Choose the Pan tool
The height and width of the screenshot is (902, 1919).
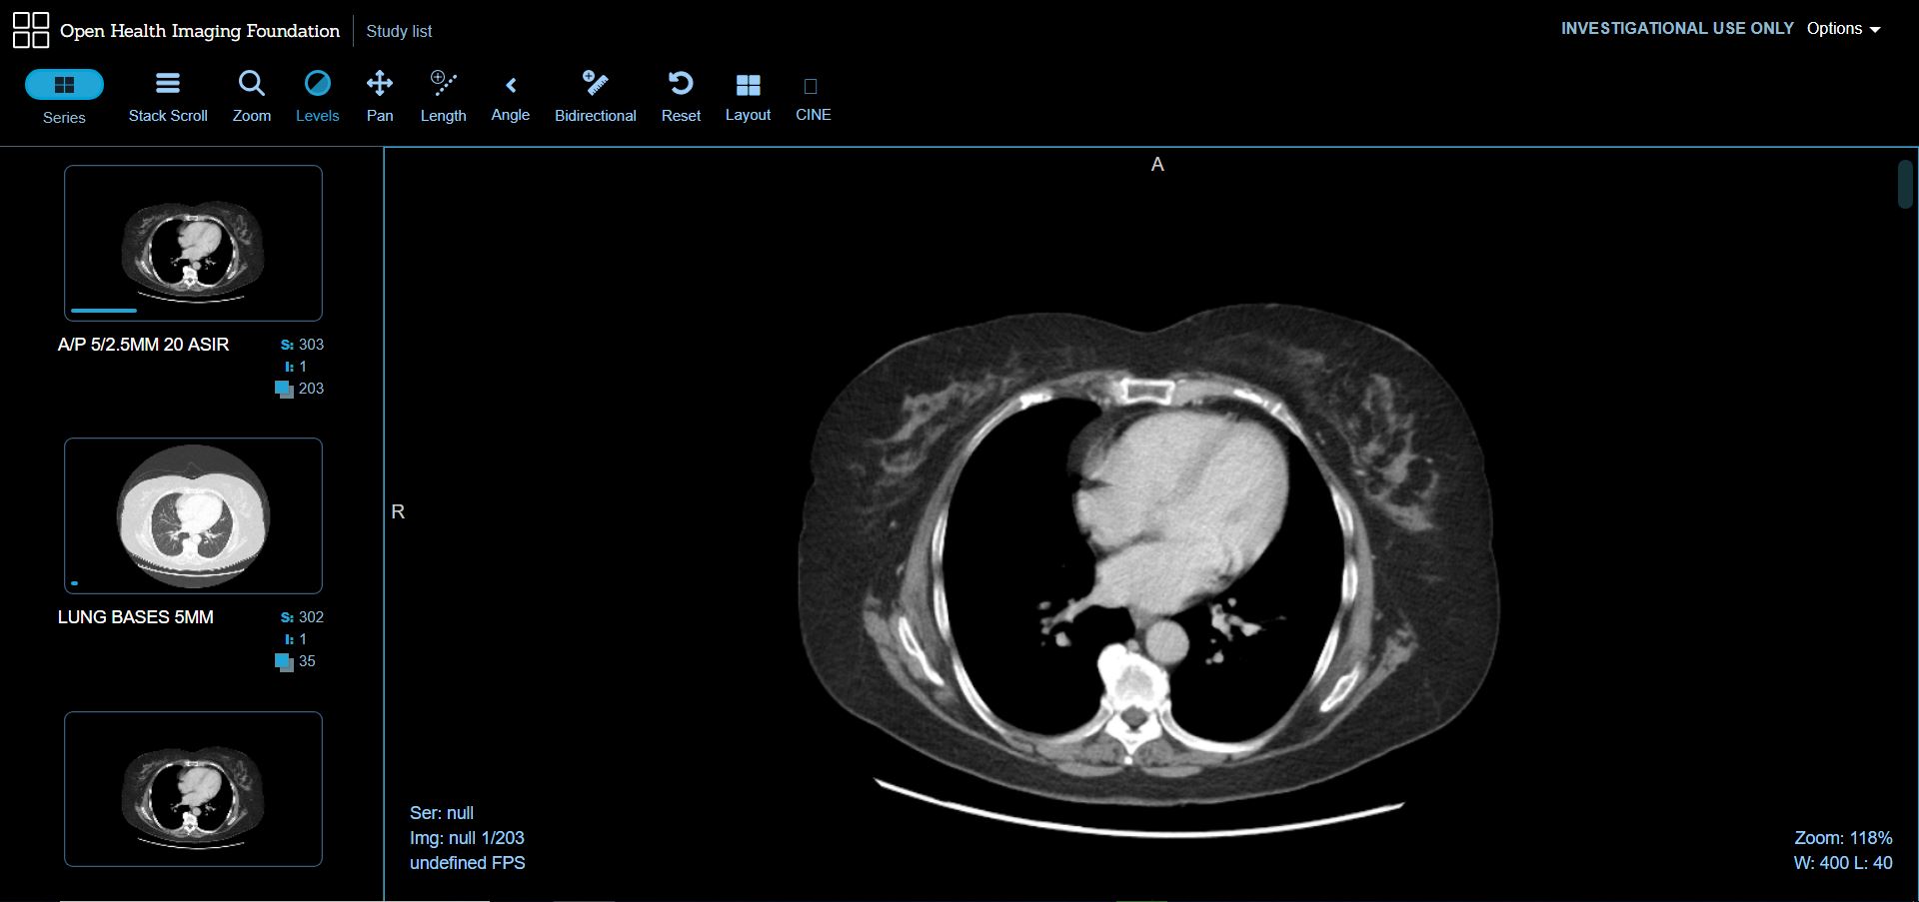(380, 97)
